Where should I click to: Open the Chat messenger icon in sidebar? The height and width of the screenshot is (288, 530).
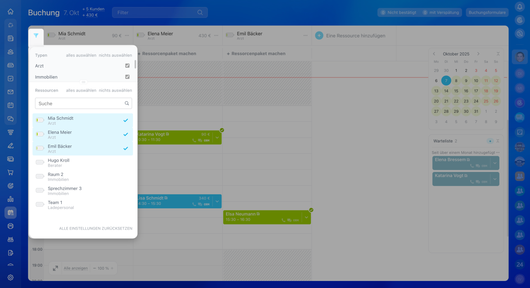click(x=10, y=119)
